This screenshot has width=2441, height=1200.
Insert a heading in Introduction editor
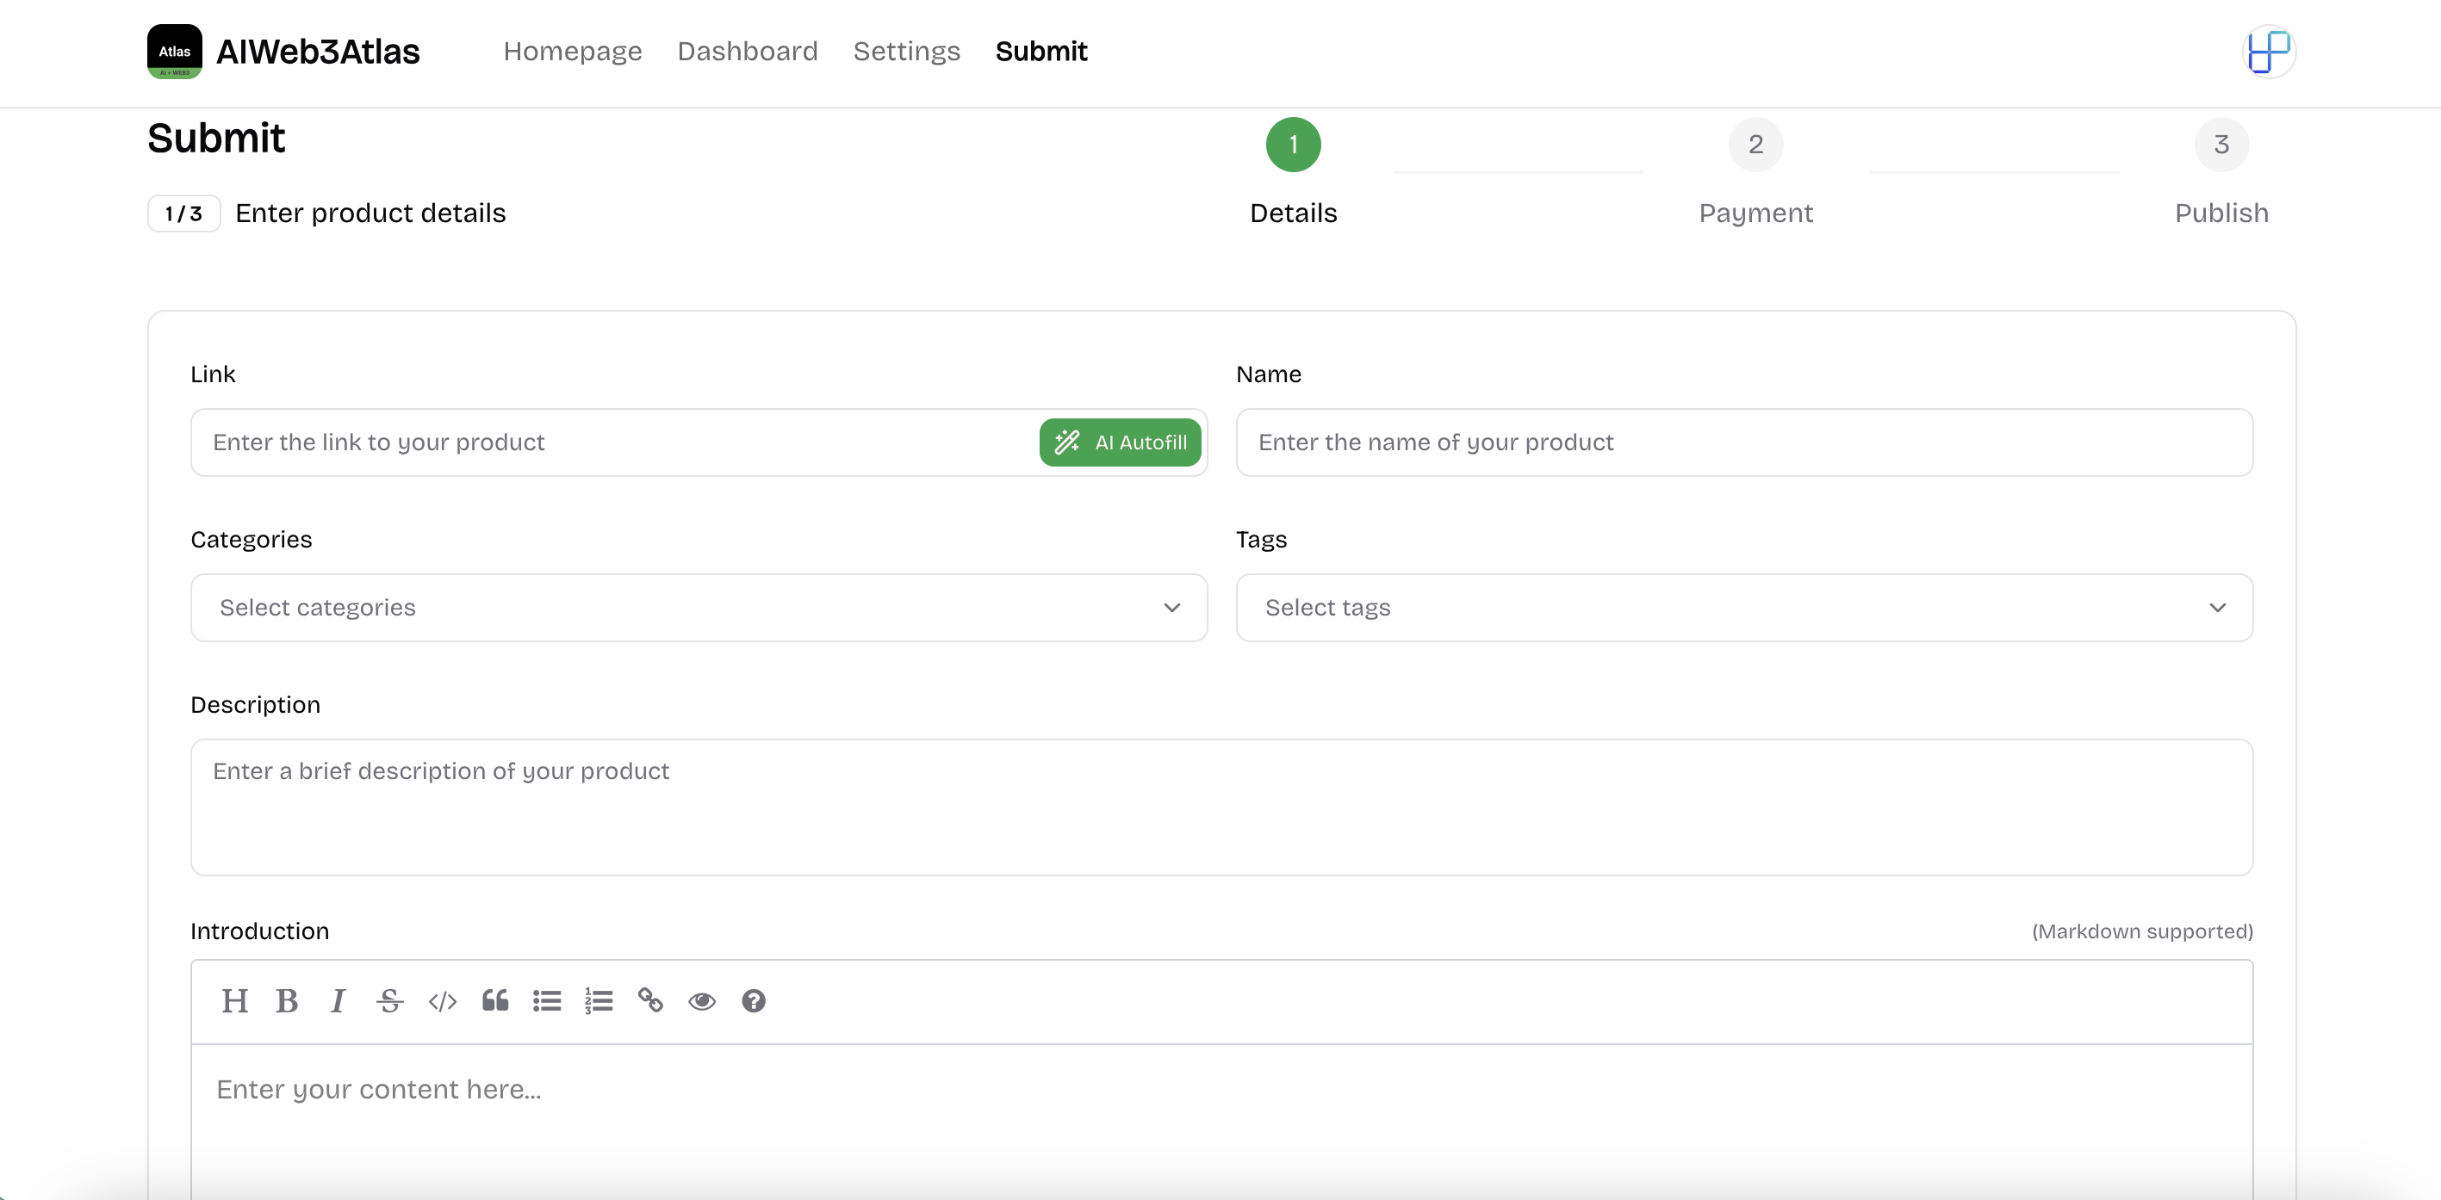tap(235, 1001)
